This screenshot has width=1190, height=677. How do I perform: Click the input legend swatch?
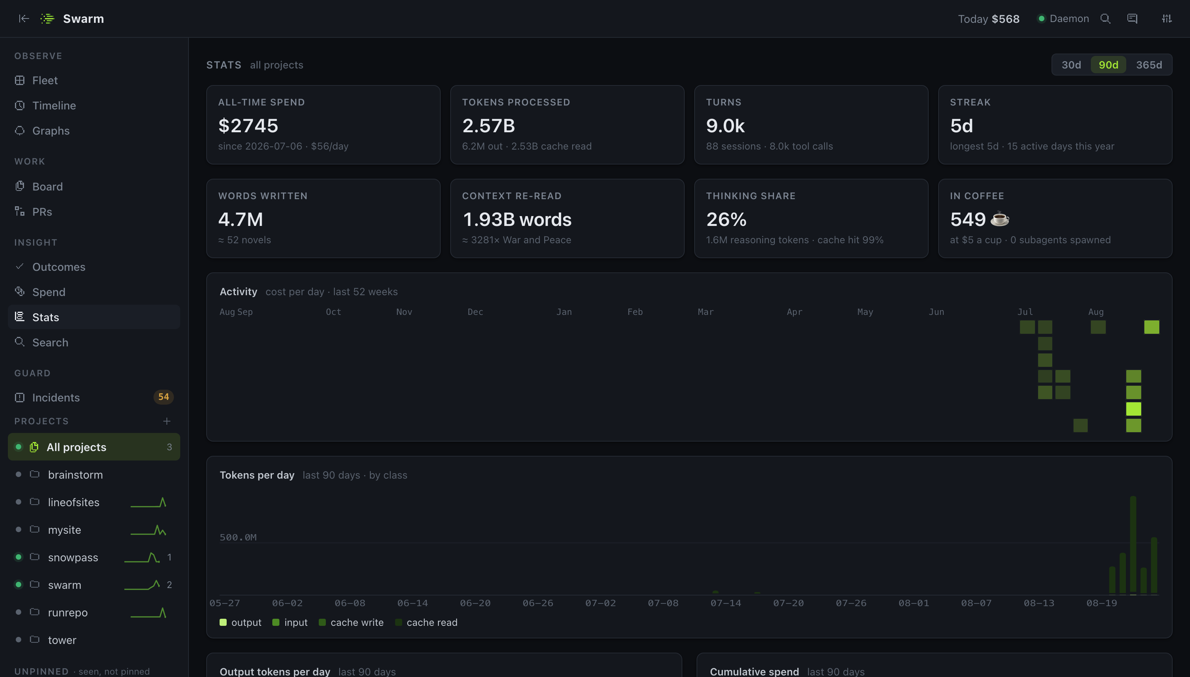tap(275, 622)
